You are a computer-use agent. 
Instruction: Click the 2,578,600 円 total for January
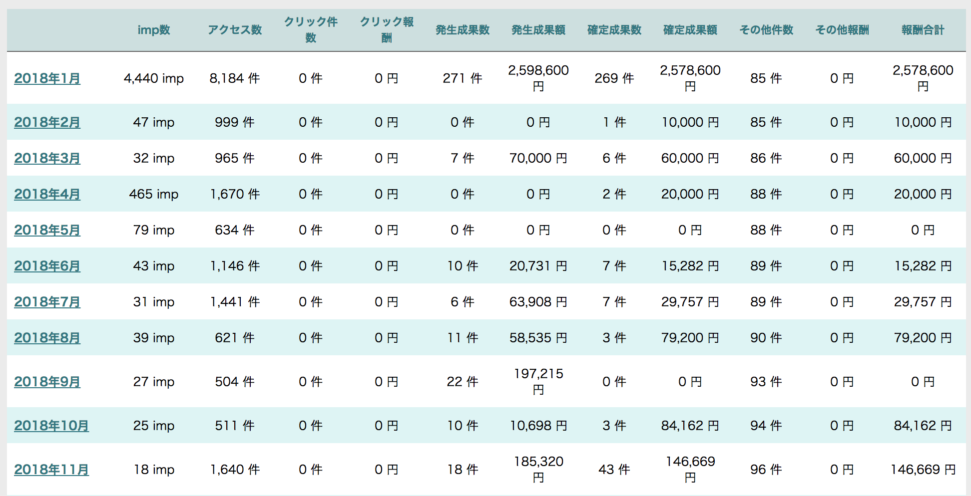[923, 78]
